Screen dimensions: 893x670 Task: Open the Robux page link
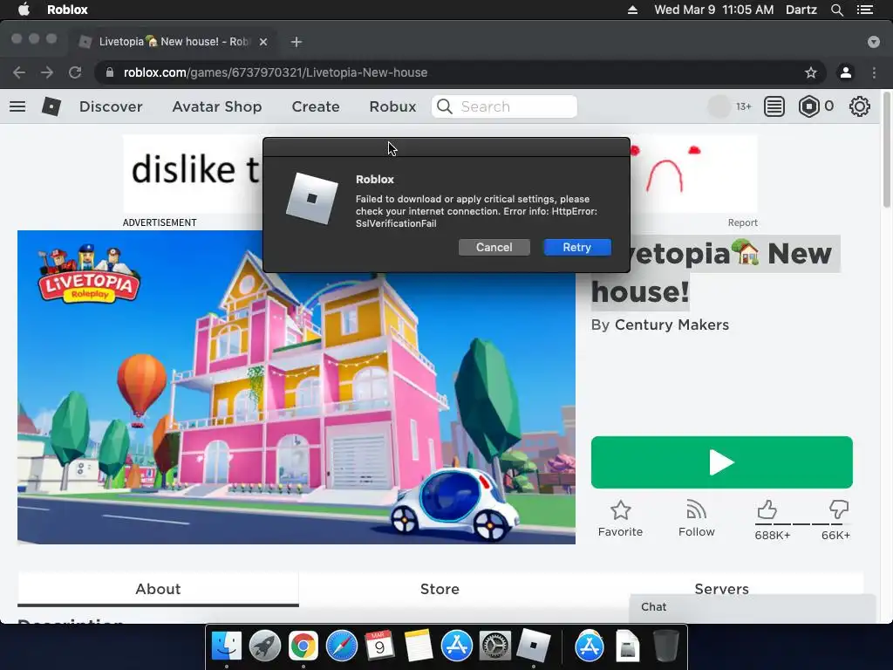point(392,106)
